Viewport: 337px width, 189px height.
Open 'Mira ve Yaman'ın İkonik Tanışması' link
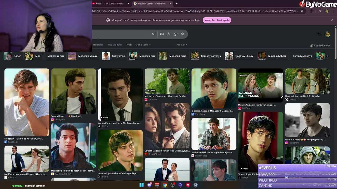click(x=257, y=105)
